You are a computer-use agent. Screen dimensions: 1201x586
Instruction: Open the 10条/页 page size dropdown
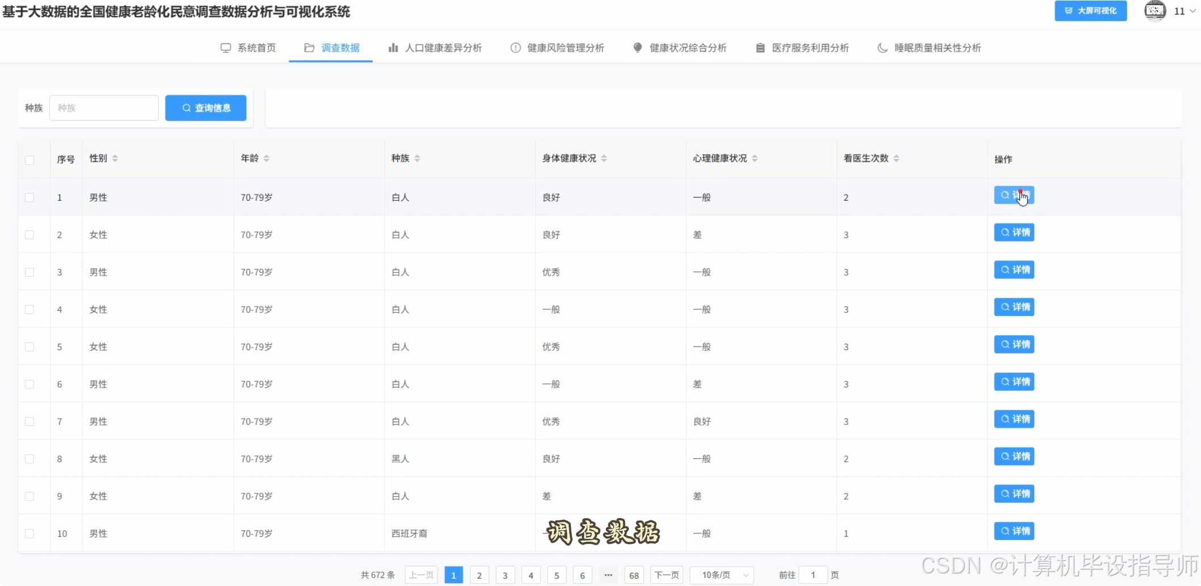(x=721, y=575)
